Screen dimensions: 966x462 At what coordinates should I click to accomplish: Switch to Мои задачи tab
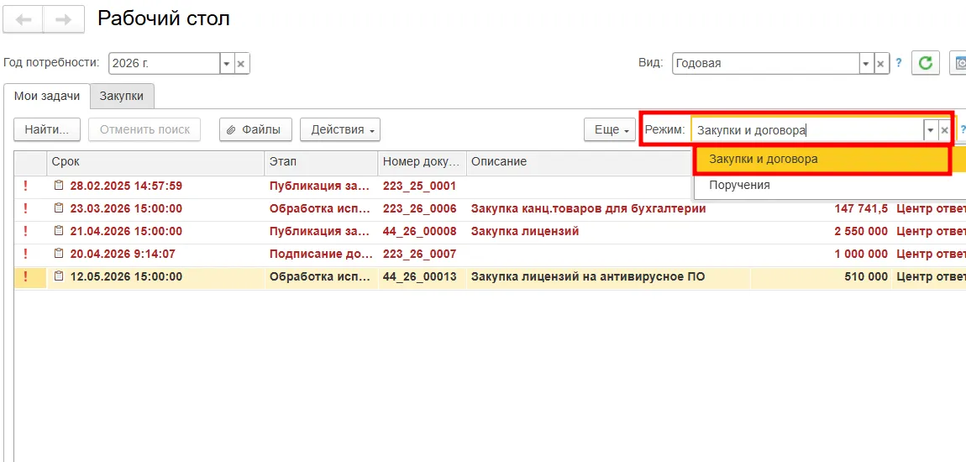[47, 96]
